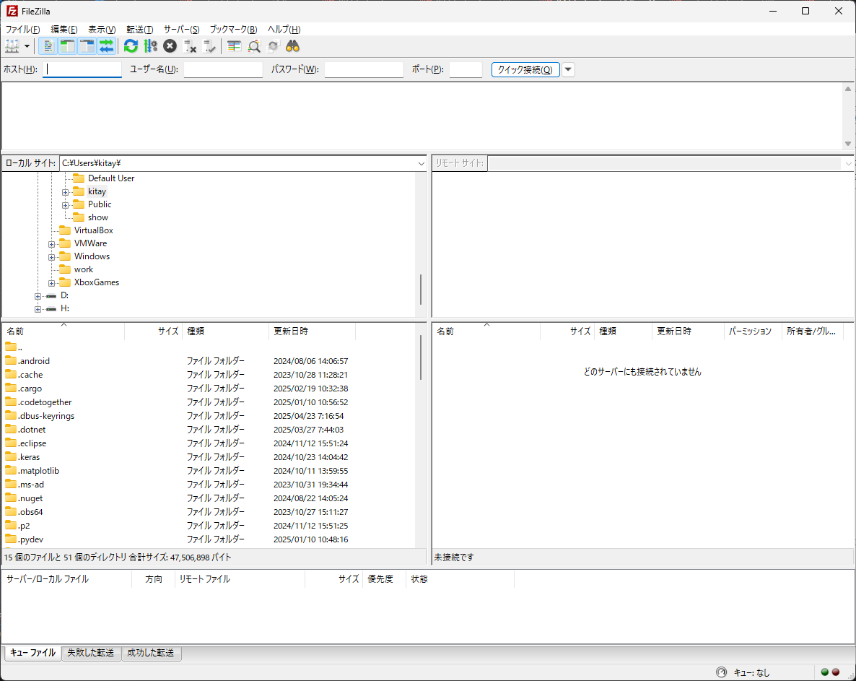Viewport: 856px width, 681px height.
Task: Open the ヘルプ(H) menu
Action: click(x=284, y=30)
